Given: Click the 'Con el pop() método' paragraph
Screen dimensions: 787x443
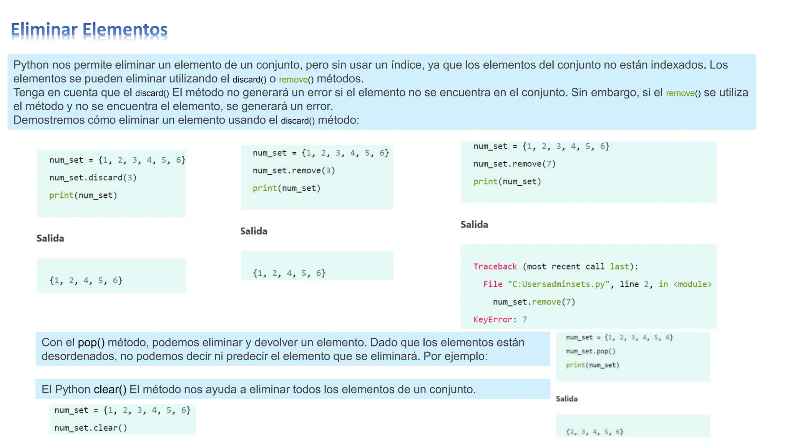Looking at the screenshot, I should click(292, 349).
